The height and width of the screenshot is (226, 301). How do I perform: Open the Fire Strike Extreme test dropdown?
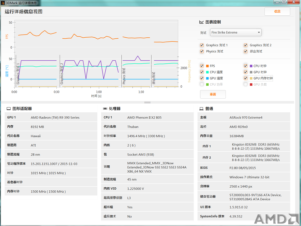pos(236,33)
